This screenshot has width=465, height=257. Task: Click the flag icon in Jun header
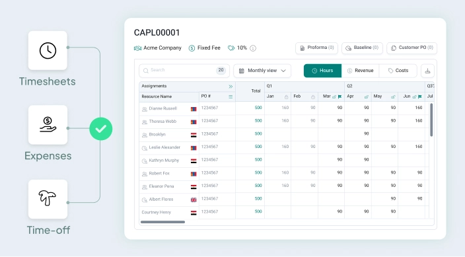point(420,96)
